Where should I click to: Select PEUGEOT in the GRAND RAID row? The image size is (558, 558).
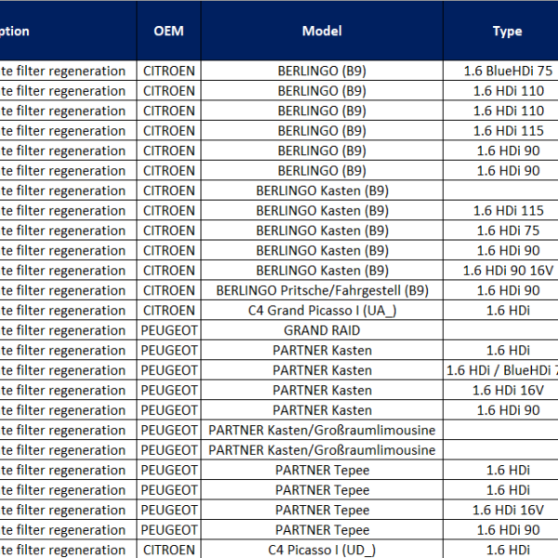click(168, 330)
